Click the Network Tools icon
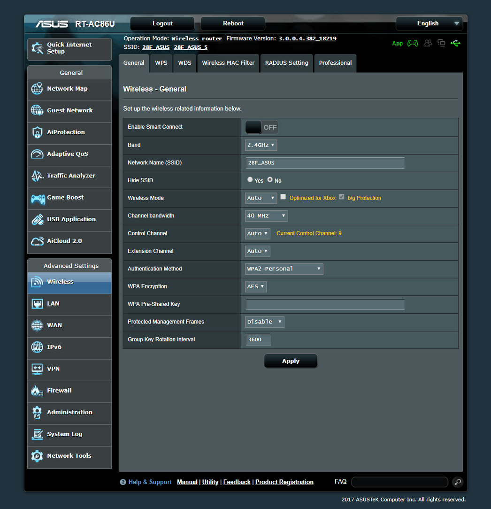This screenshot has height=509, width=491. coord(37,456)
